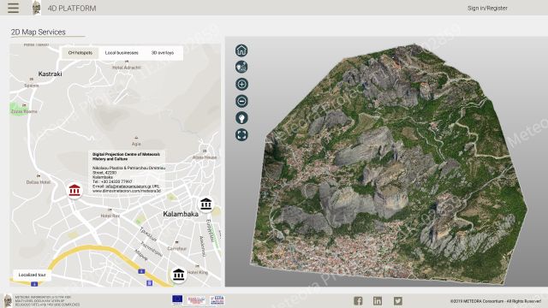Click the copyright METEORA Consortium text
This screenshot has height=308, width=548.
coord(496,301)
